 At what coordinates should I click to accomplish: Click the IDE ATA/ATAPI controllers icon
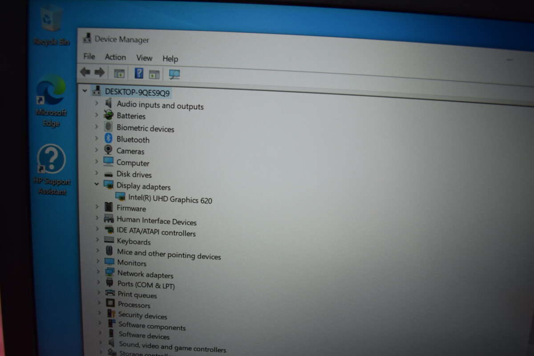tap(109, 230)
